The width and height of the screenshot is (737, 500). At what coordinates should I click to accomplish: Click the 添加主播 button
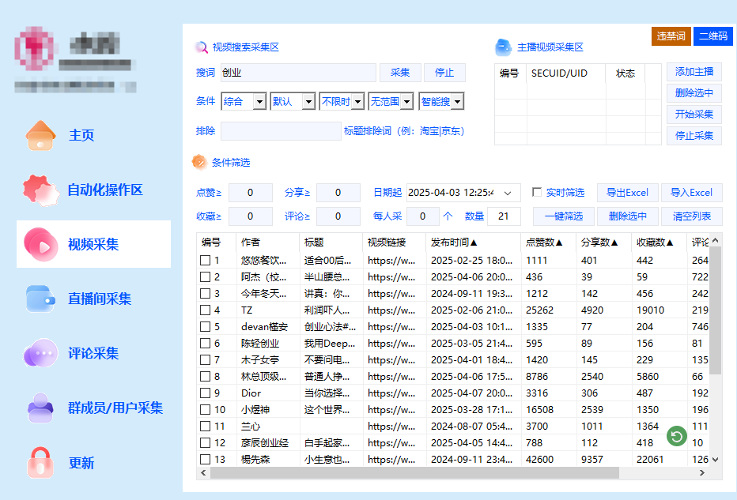pos(694,72)
